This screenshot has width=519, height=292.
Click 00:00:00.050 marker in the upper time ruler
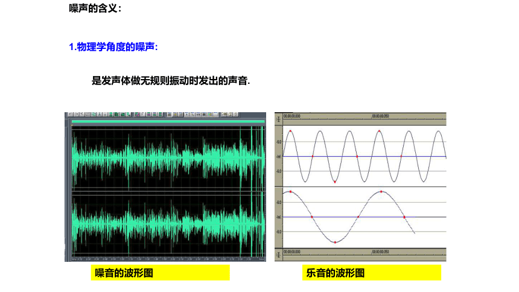point(380,116)
